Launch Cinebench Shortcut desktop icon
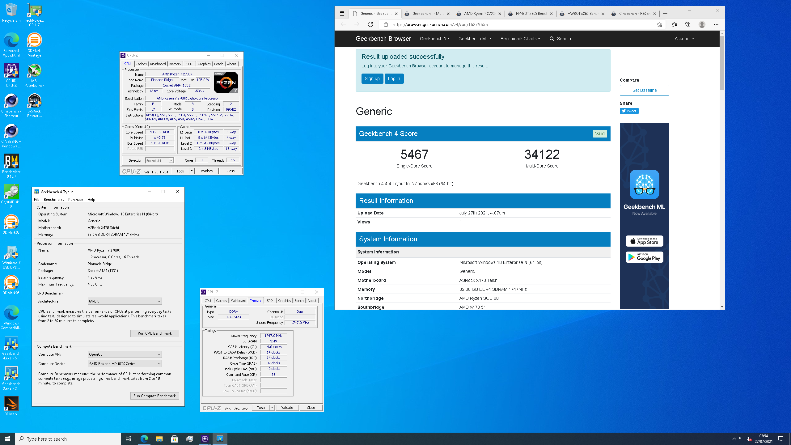Image resolution: width=791 pixels, height=445 pixels. (11, 106)
